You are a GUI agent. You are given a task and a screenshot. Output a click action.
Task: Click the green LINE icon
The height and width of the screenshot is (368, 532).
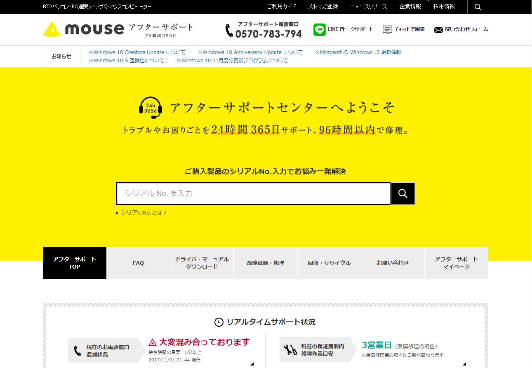(319, 30)
